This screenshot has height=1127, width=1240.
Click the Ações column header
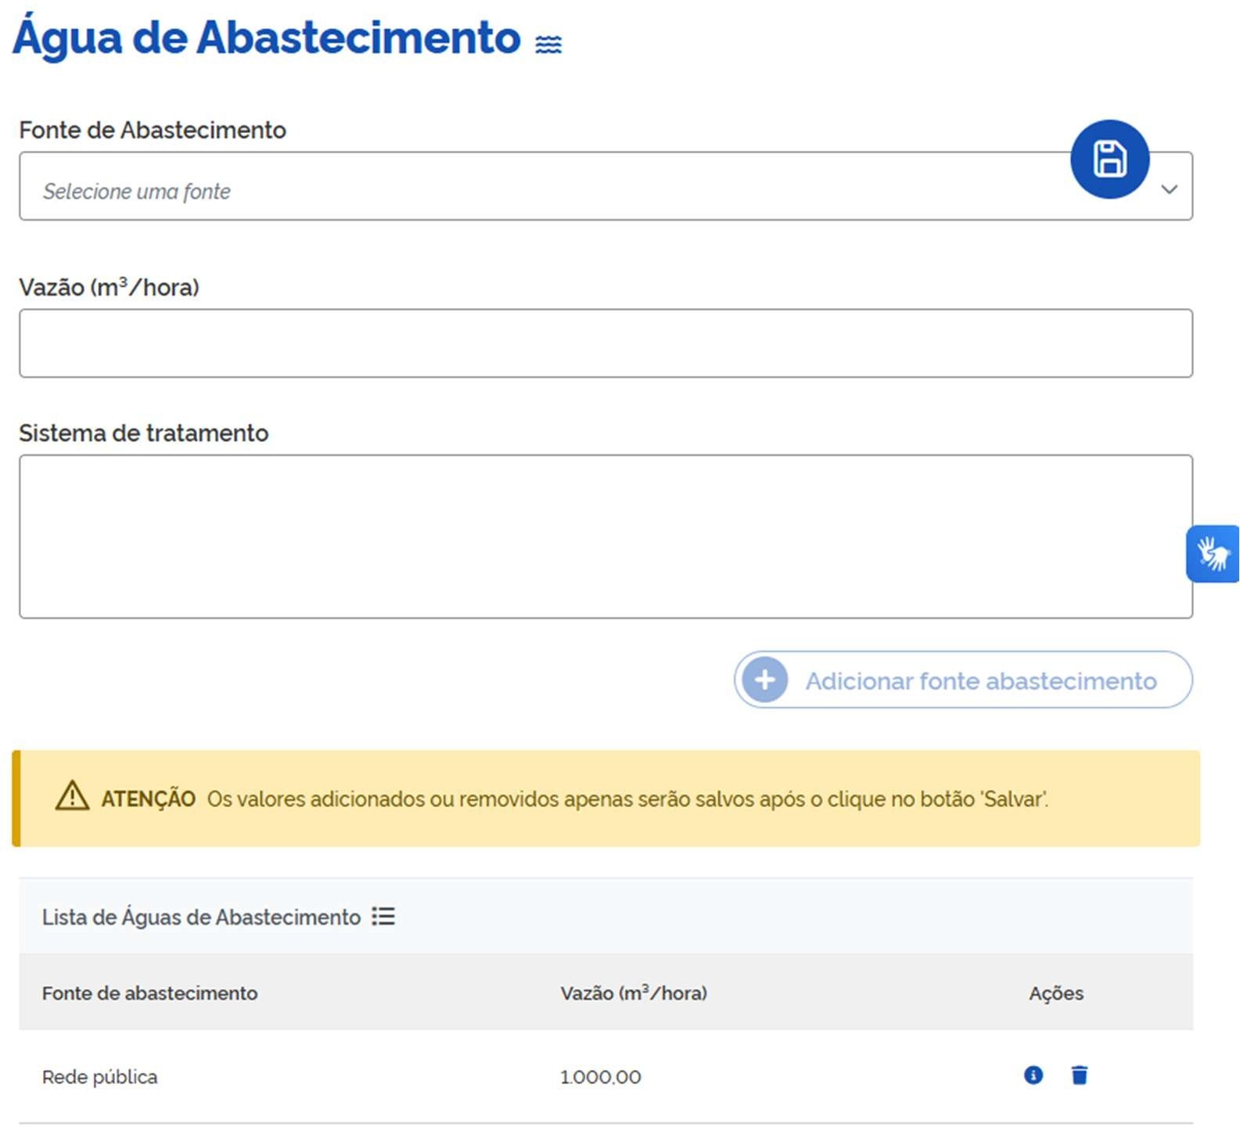tap(1055, 993)
